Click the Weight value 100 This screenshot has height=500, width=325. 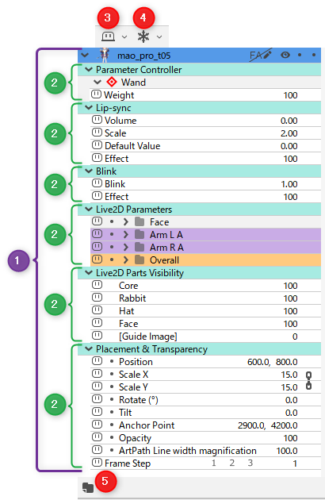[x=290, y=95]
